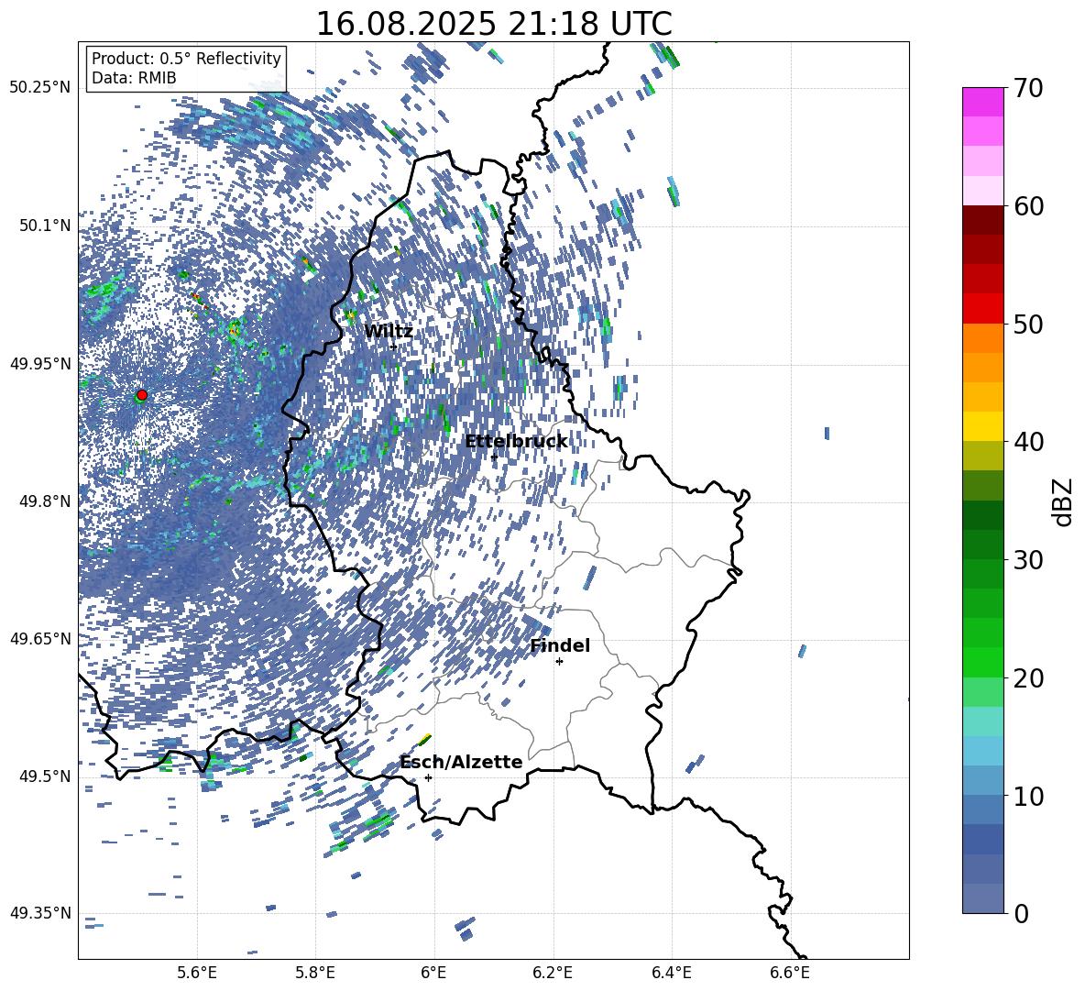
Task: Click the Ettelbruck city label
Action: point(516,442)
